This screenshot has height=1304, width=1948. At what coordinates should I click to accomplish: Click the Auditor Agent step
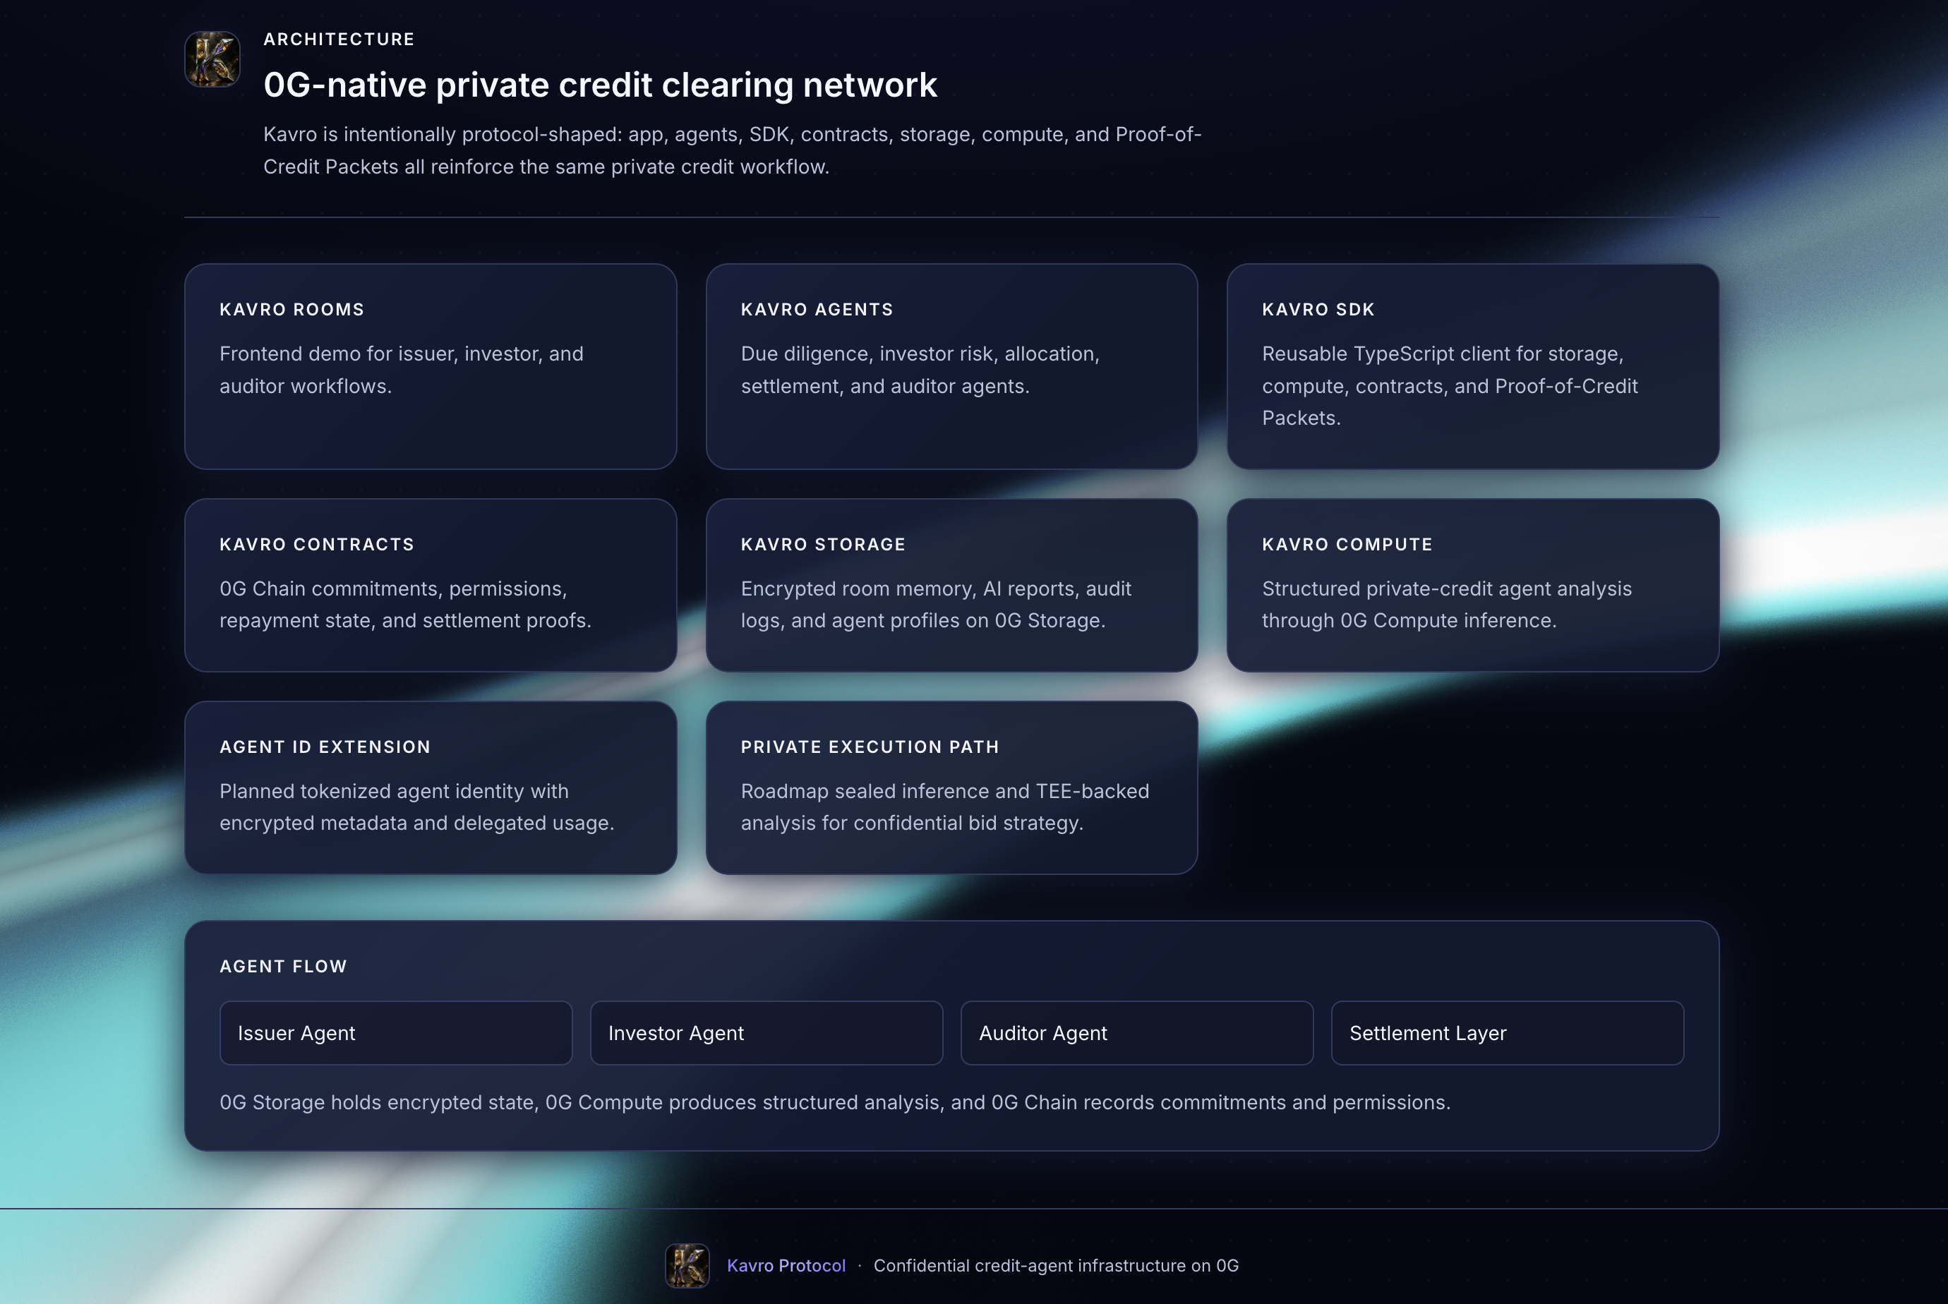pos(1137,1033)
